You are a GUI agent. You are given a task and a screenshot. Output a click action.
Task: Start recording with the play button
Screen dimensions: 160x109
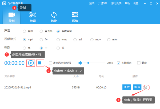point(31,63)
